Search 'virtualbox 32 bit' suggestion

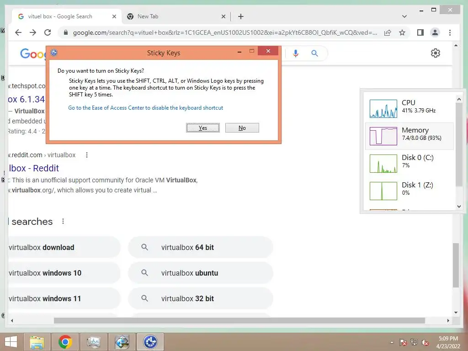coord(201,298)
